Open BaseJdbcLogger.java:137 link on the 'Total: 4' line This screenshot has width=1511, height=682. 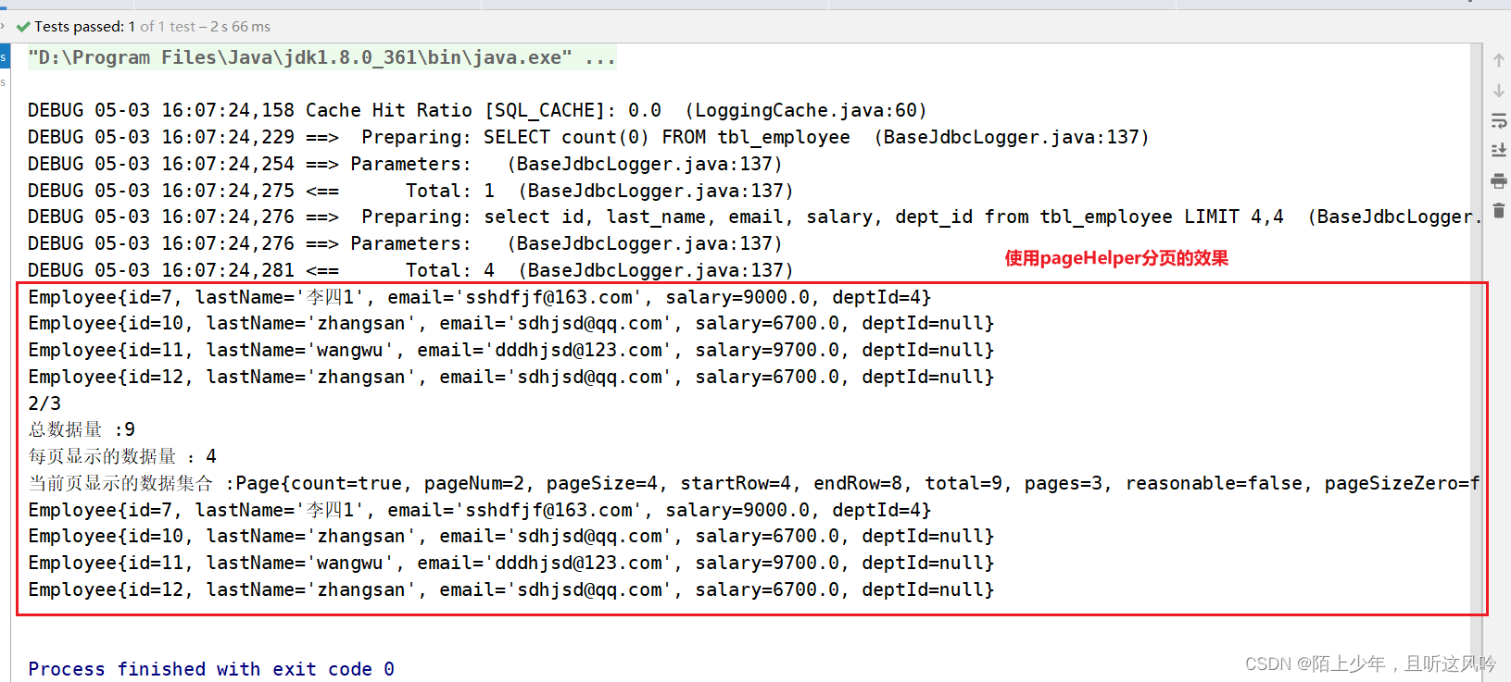pyautogui.click(x=656, y=270)
